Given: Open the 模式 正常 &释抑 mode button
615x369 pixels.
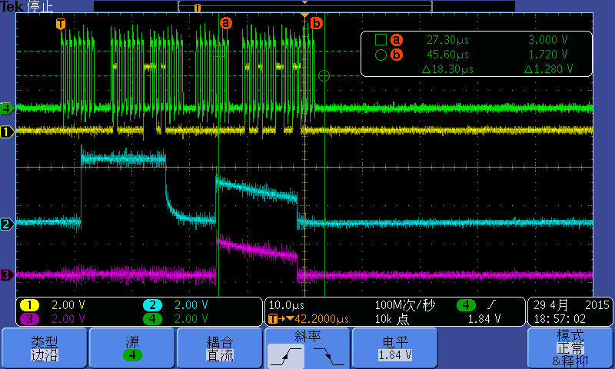Looking at the screenshot, I should [570, 348].
